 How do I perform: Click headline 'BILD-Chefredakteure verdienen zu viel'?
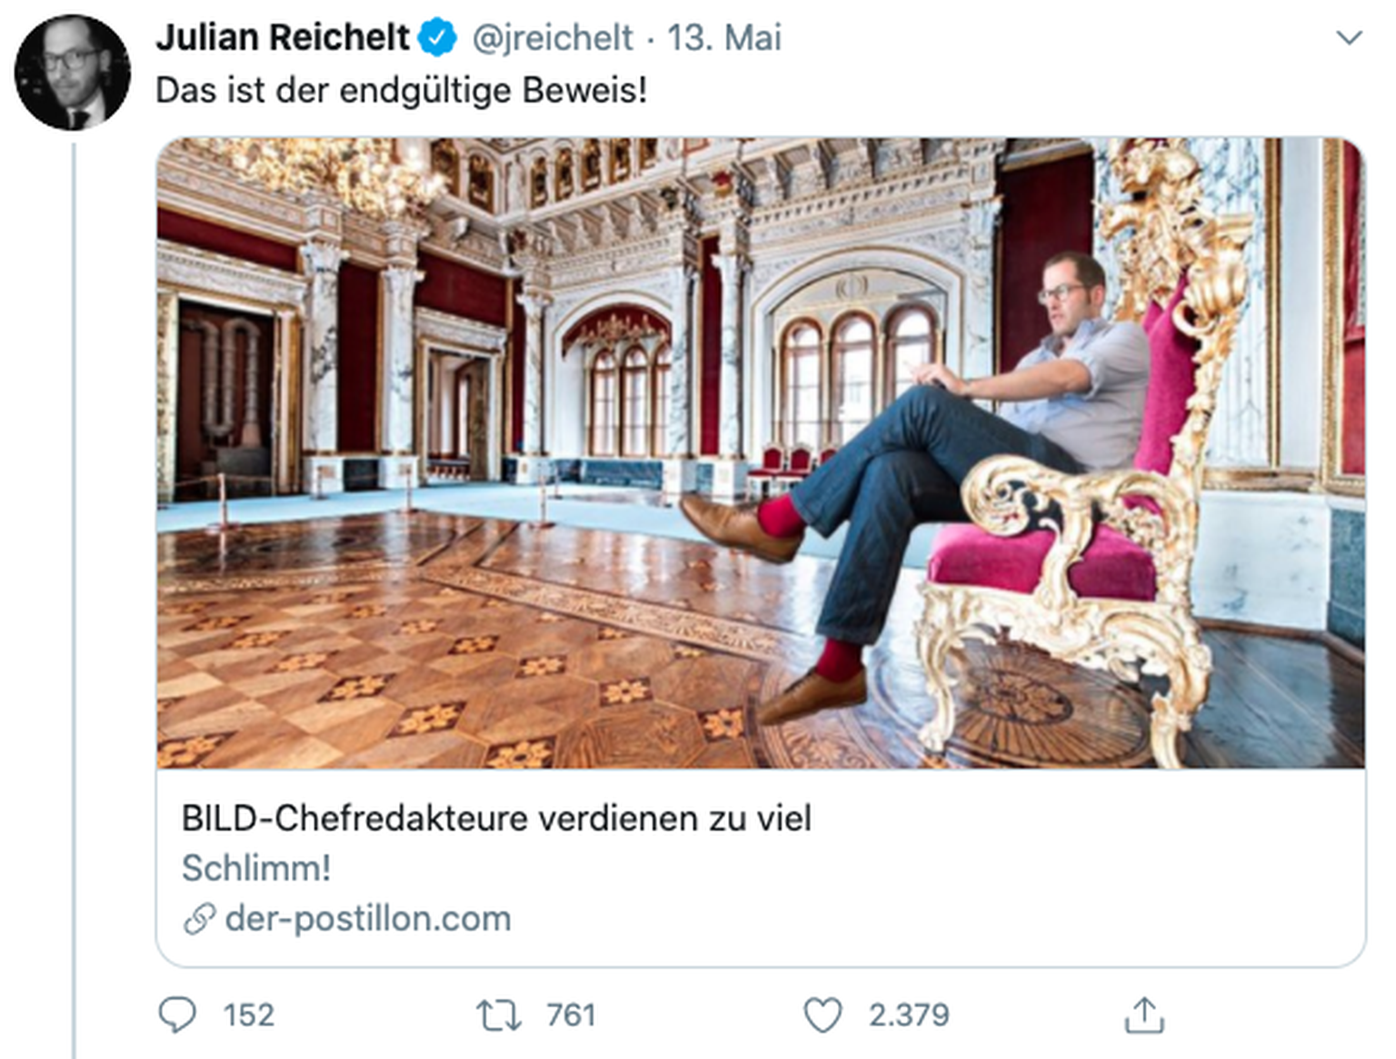[x=496, y=818]
